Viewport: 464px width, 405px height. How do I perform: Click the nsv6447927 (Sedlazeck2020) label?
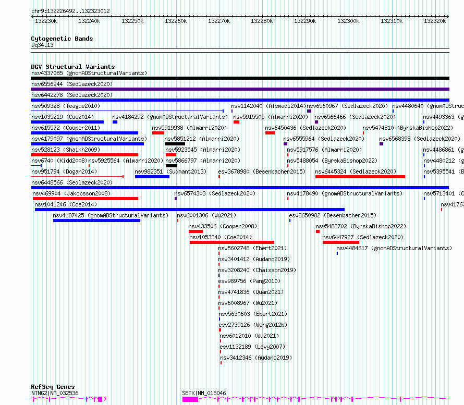[x=363, y=237]
